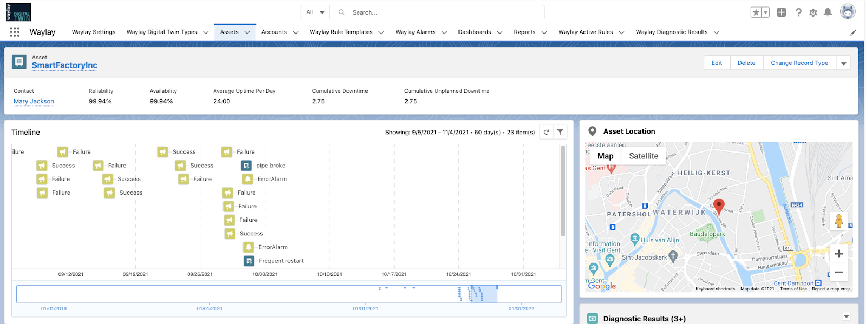Refresh the Timeline
The width and height of the screenshot is (866, 324).
(x=547, y=132)
